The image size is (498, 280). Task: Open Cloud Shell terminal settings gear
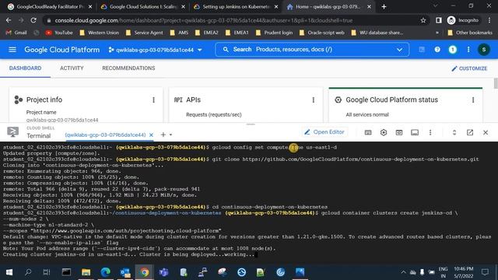384,132
